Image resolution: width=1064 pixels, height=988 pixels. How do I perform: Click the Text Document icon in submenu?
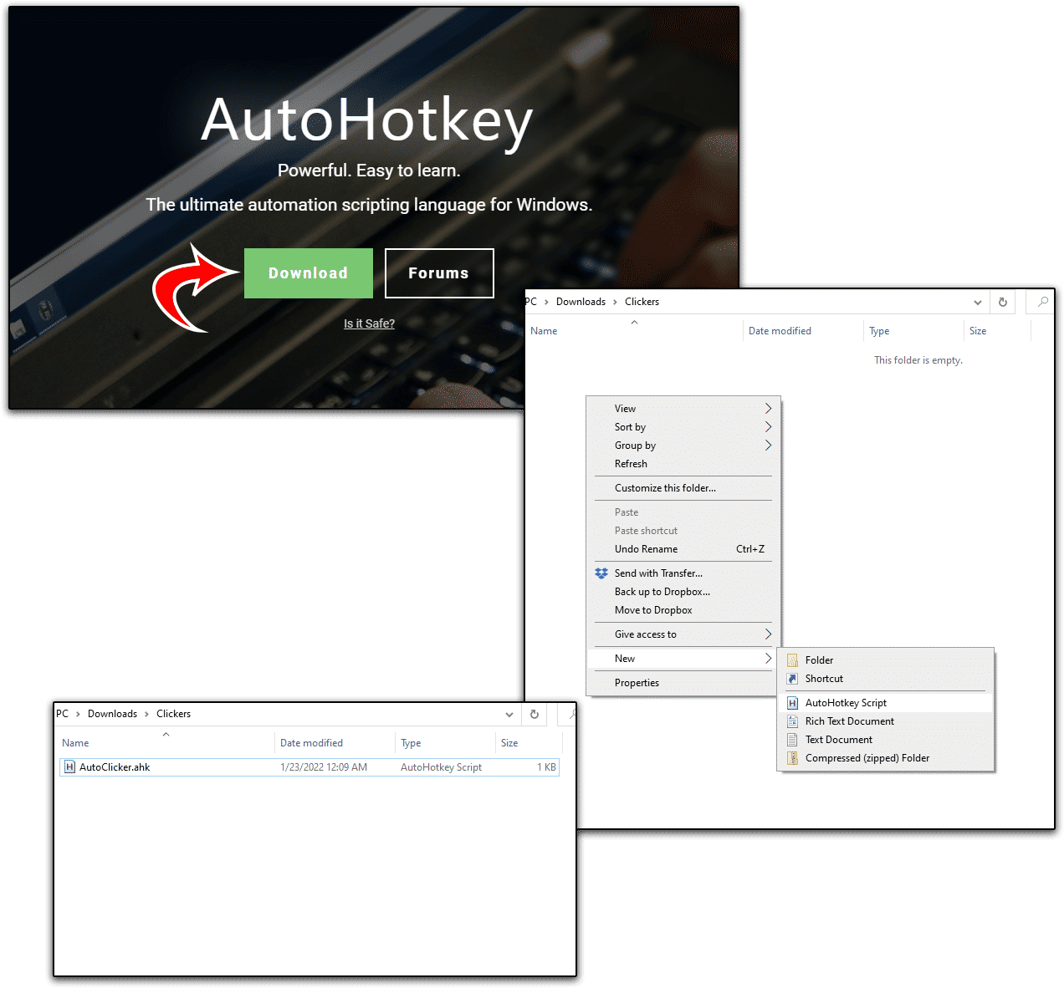pos(792,740)
